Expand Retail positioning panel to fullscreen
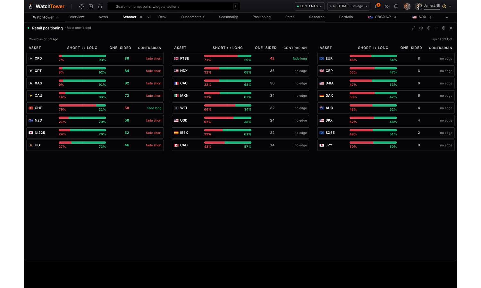 414,28
